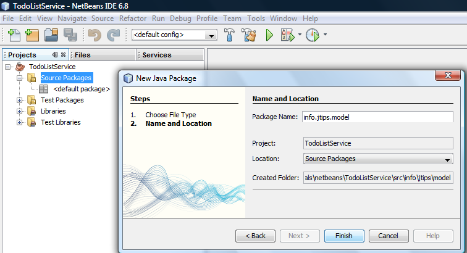Select Source Packages tree label
Viewport: 467px width, 253px height.
tap(66, 78)
